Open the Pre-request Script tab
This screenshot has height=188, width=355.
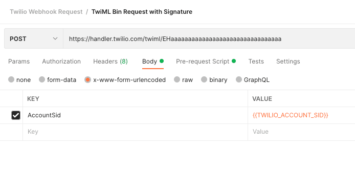tap(206, 61)
